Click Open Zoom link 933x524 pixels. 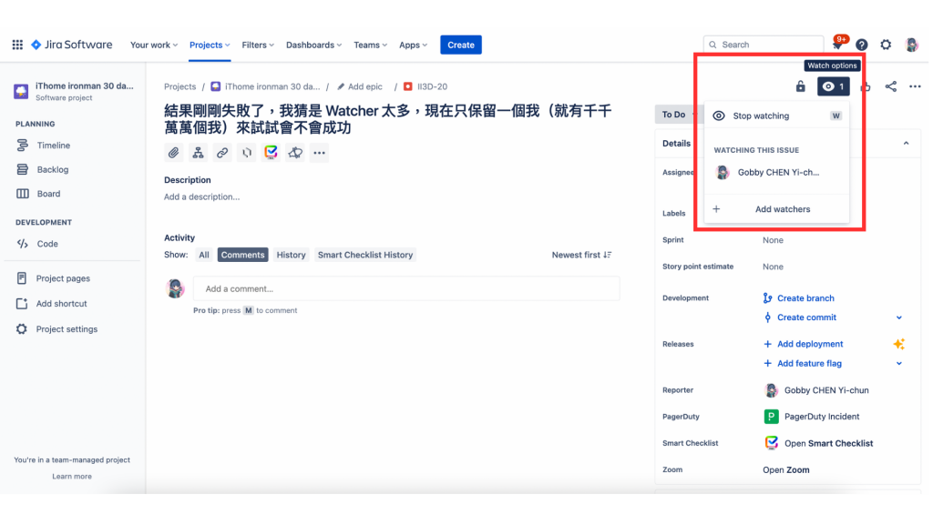(786, 470)
